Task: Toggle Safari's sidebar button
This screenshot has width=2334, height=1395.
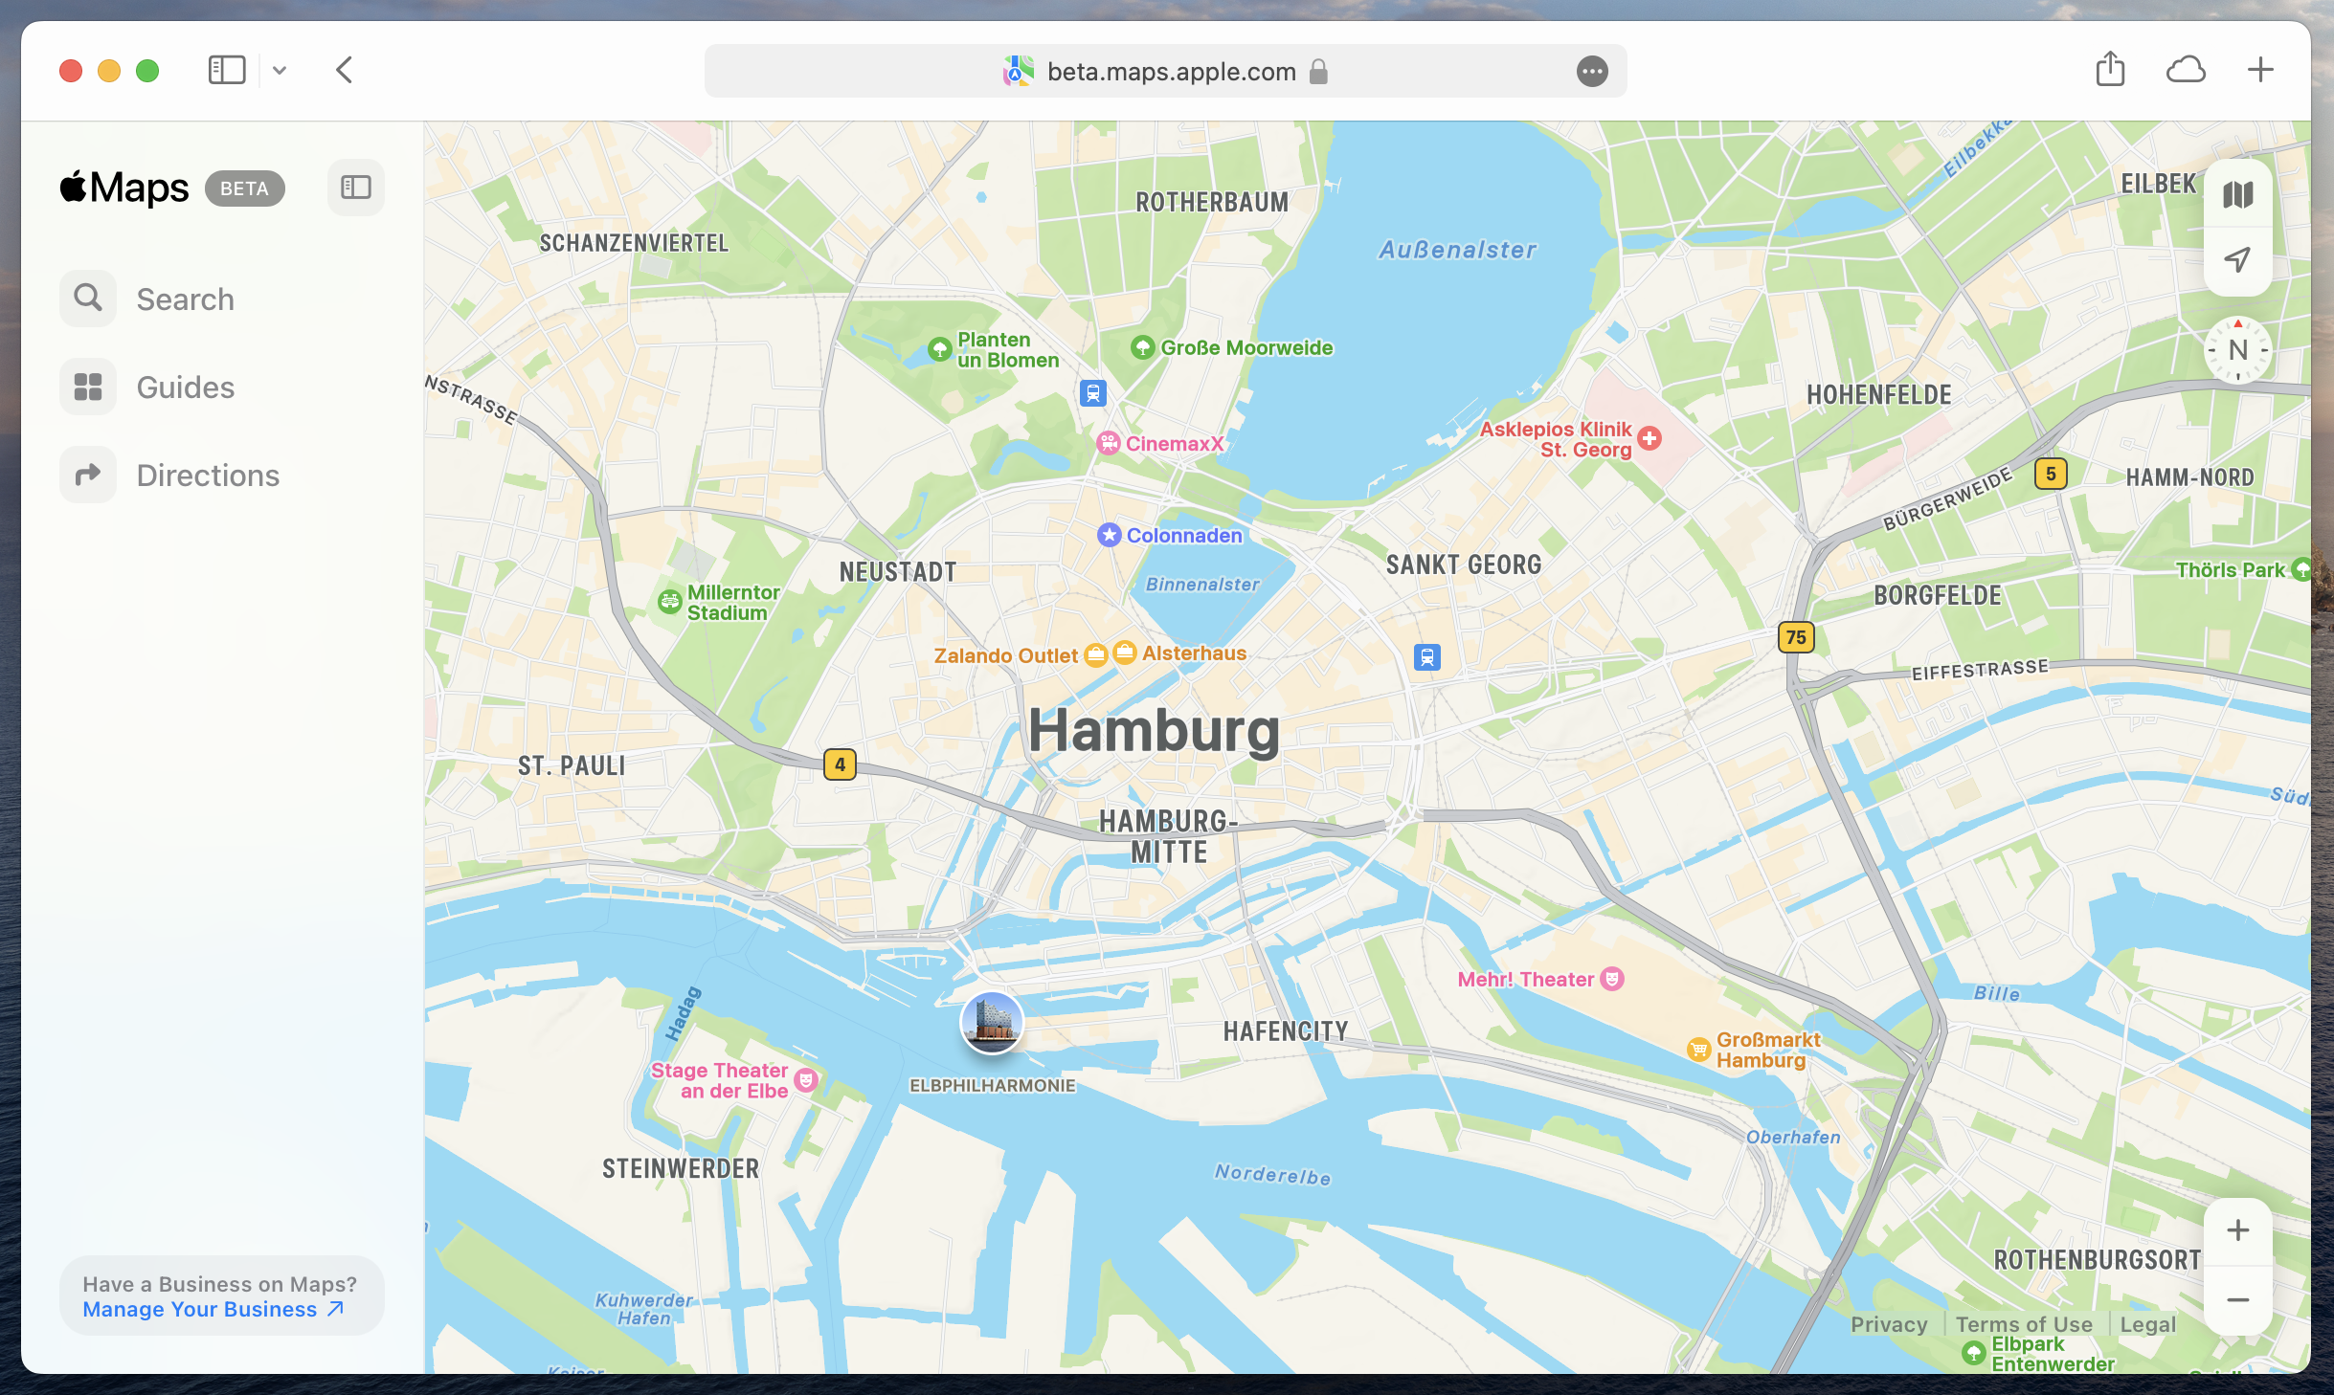Action: point(227,70)
